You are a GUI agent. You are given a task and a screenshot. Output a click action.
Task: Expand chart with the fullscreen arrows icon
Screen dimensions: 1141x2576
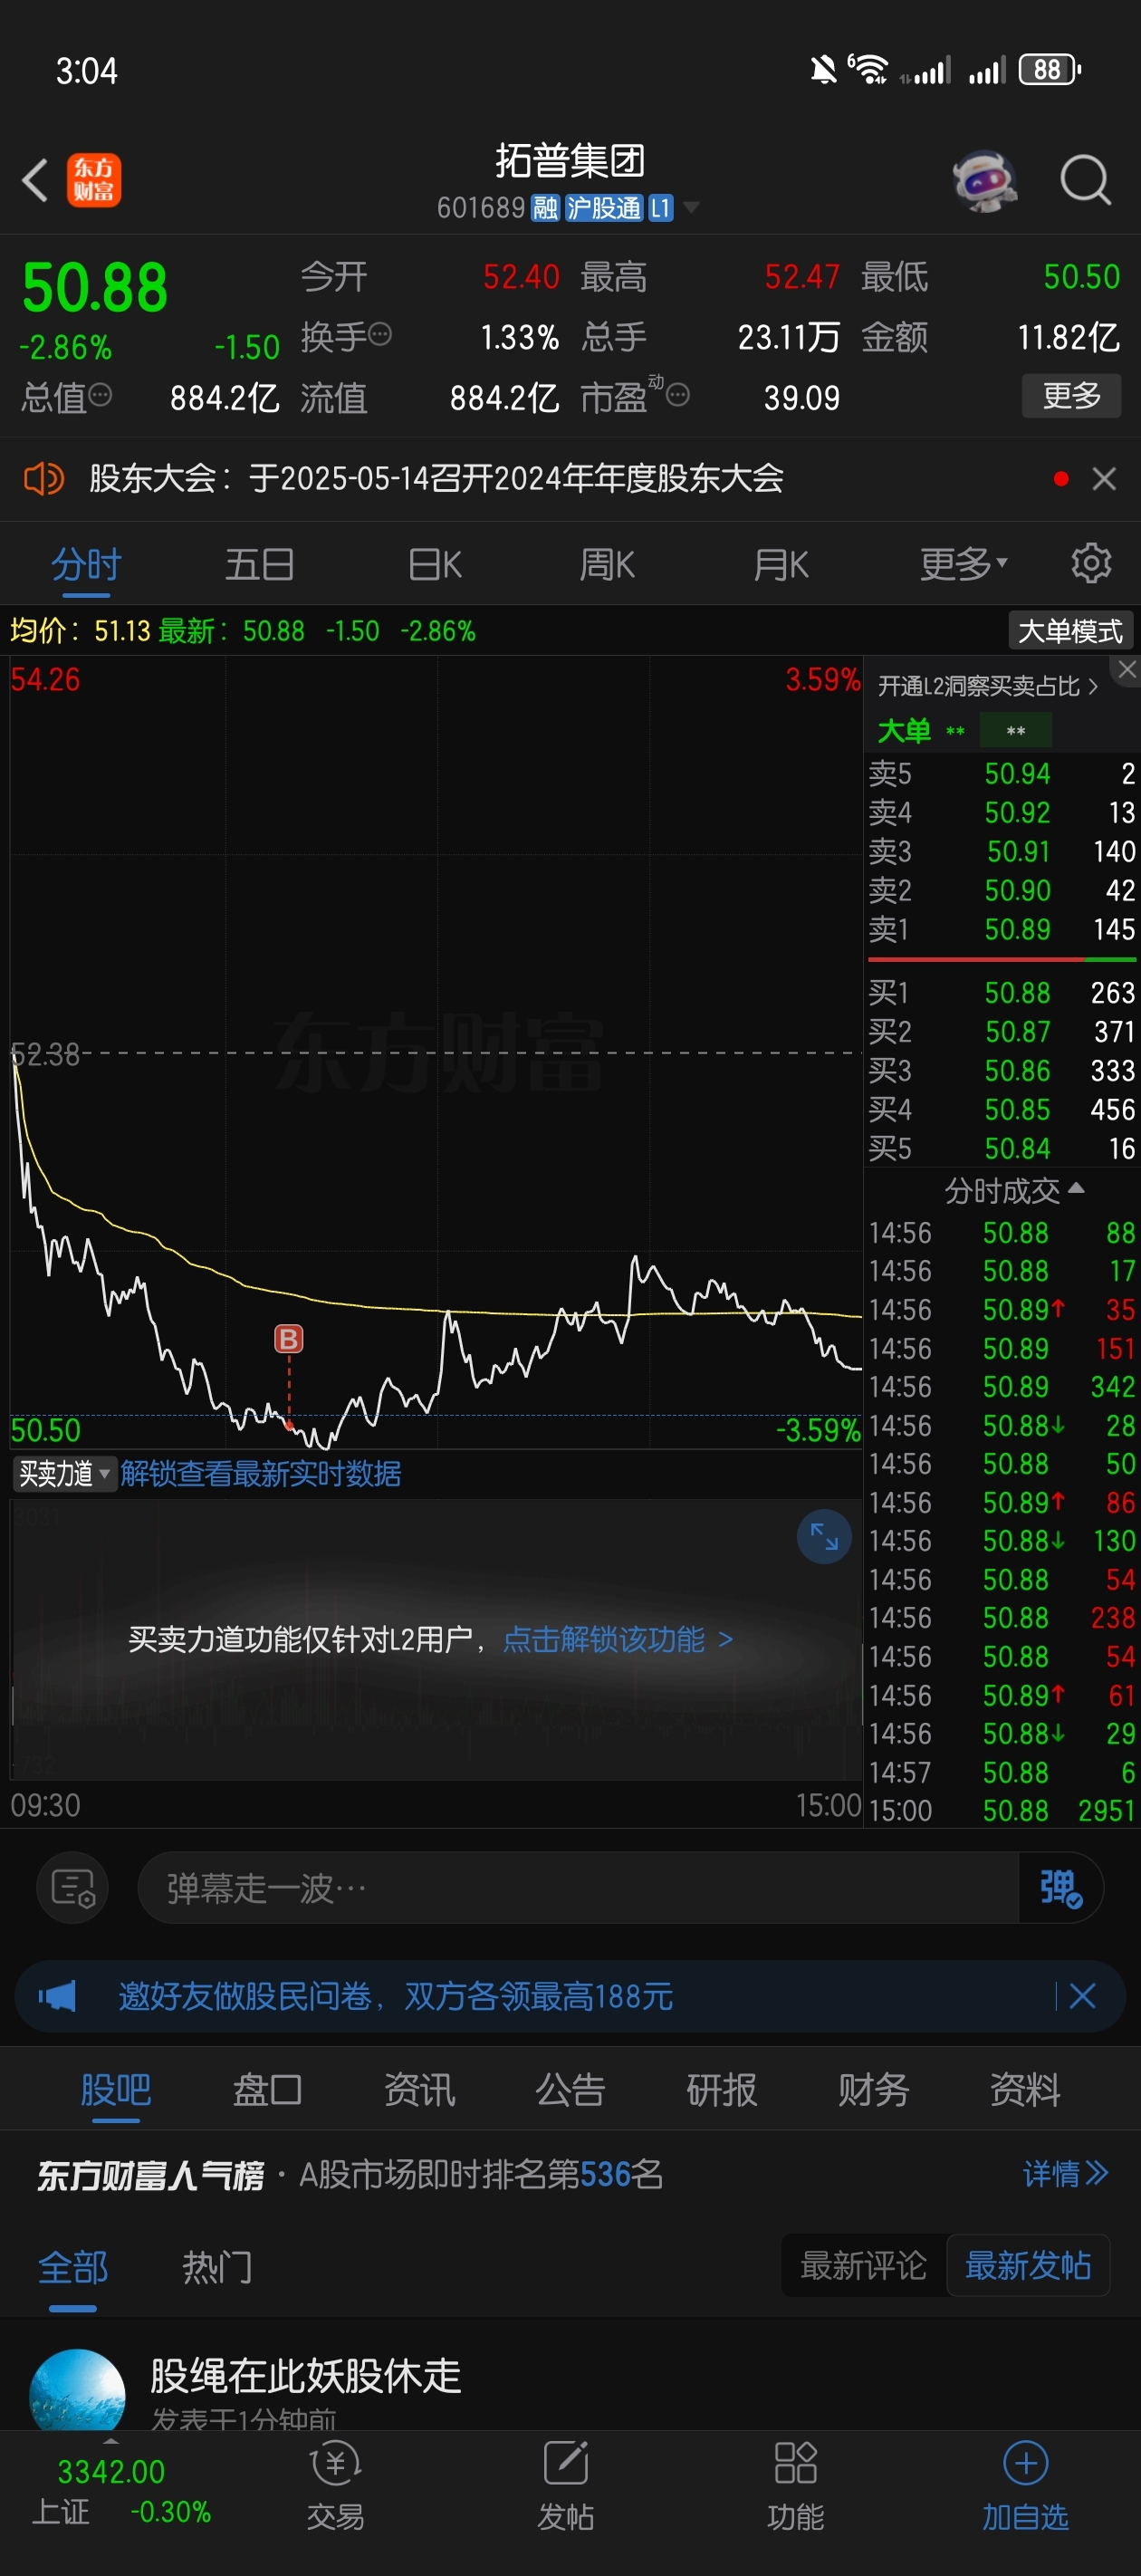coord(824,1536)
